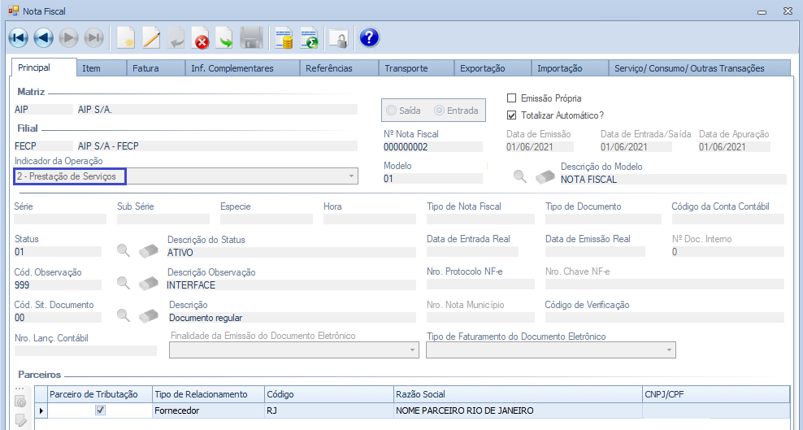Image resolution: width=803 pixels, height=430 pixels.
Task: Select the Fornecedor row via row selector arrow
Action: (41, 410)
